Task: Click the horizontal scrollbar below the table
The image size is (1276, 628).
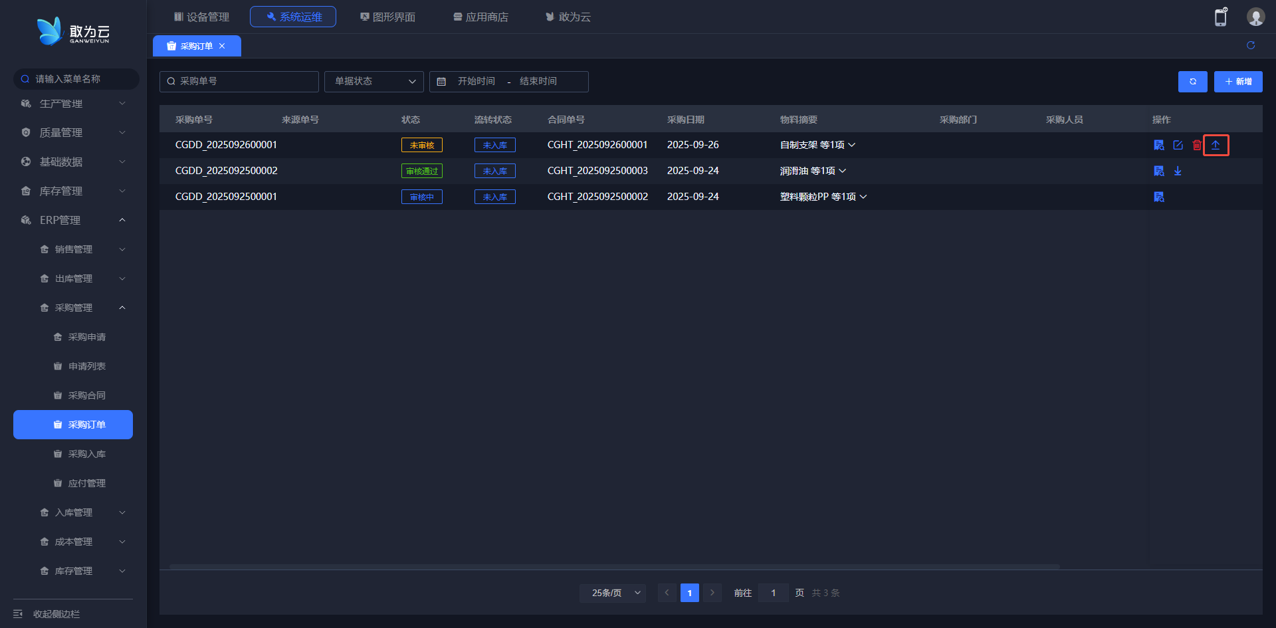Action: point(615,567)
